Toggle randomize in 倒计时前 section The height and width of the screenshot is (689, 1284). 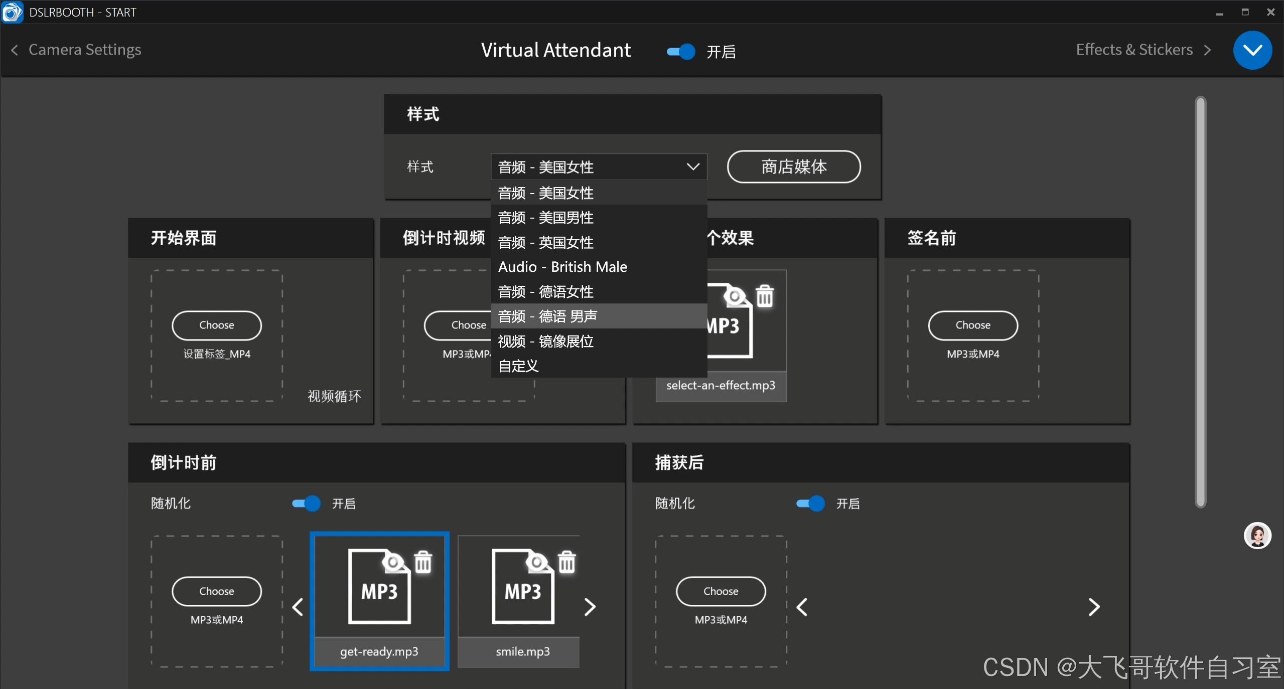coord(306,503)
